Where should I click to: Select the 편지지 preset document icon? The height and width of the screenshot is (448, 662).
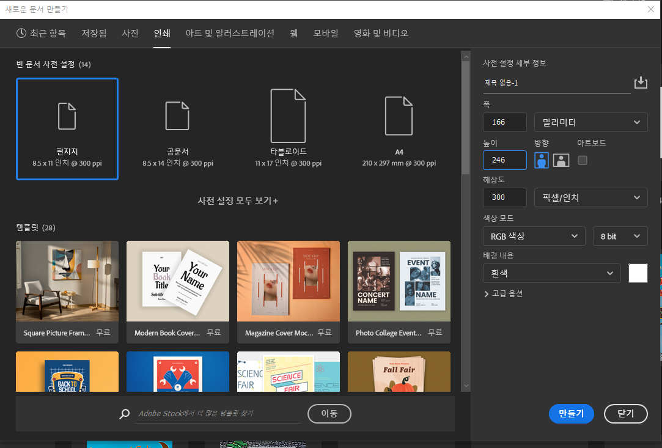(67, 116)
